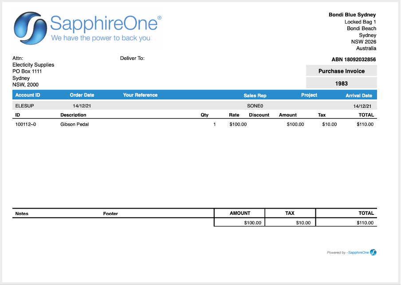Select summary total value $110.00
Viewport: 401px width, 285px height.
click(365, 223)
